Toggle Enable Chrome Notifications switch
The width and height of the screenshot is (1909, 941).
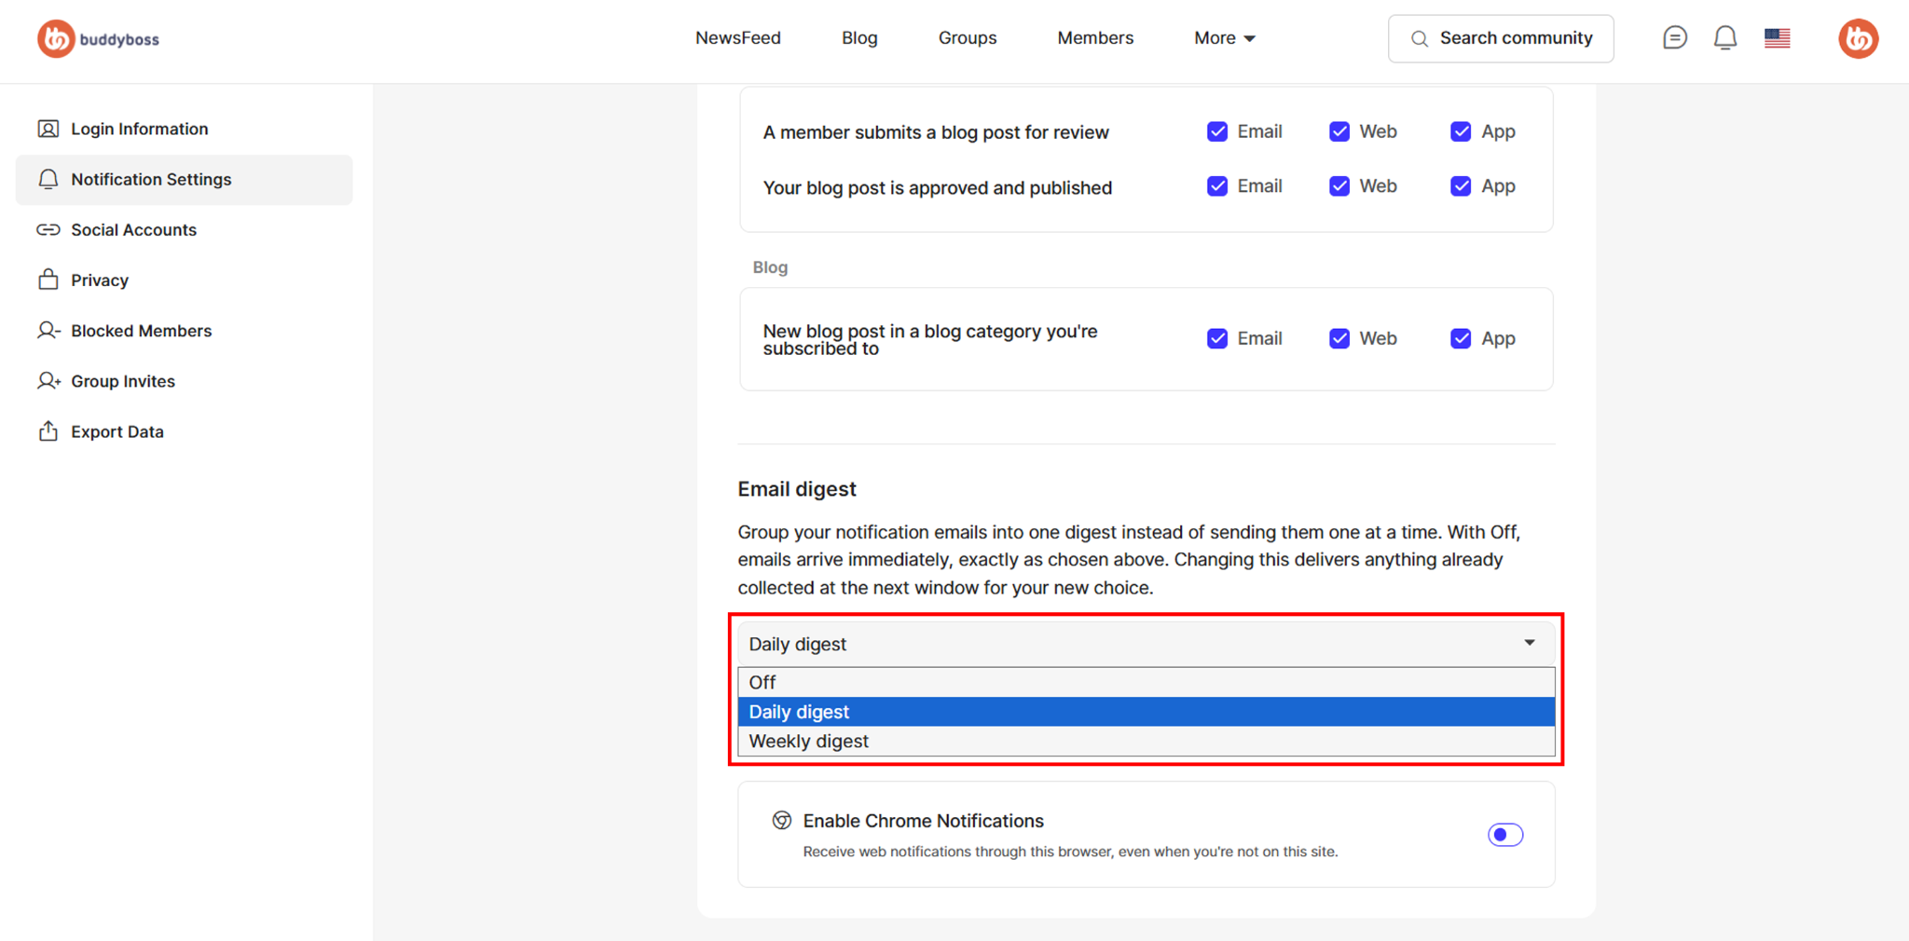[1505, 835]
